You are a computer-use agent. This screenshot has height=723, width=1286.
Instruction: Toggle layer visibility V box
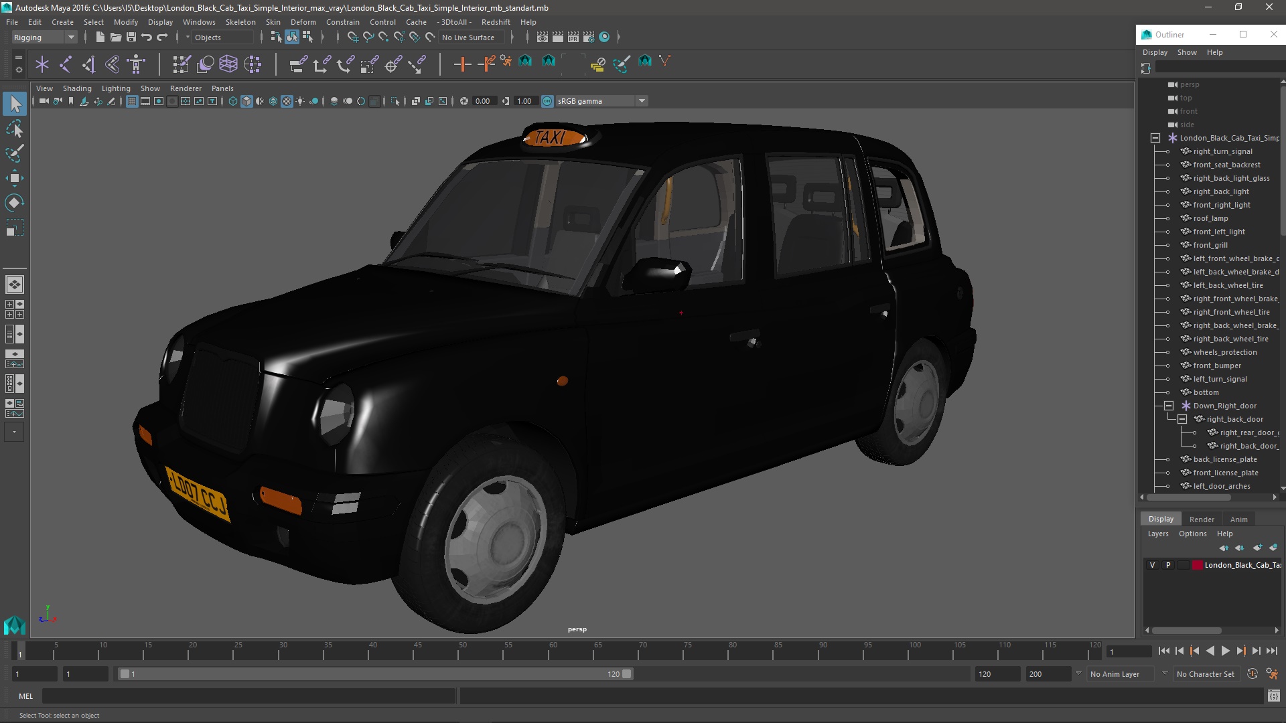pyautogui.click(x=1152, y=565)
